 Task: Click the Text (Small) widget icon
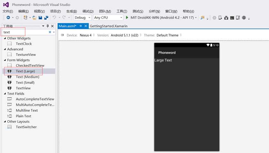click(10, 83)
